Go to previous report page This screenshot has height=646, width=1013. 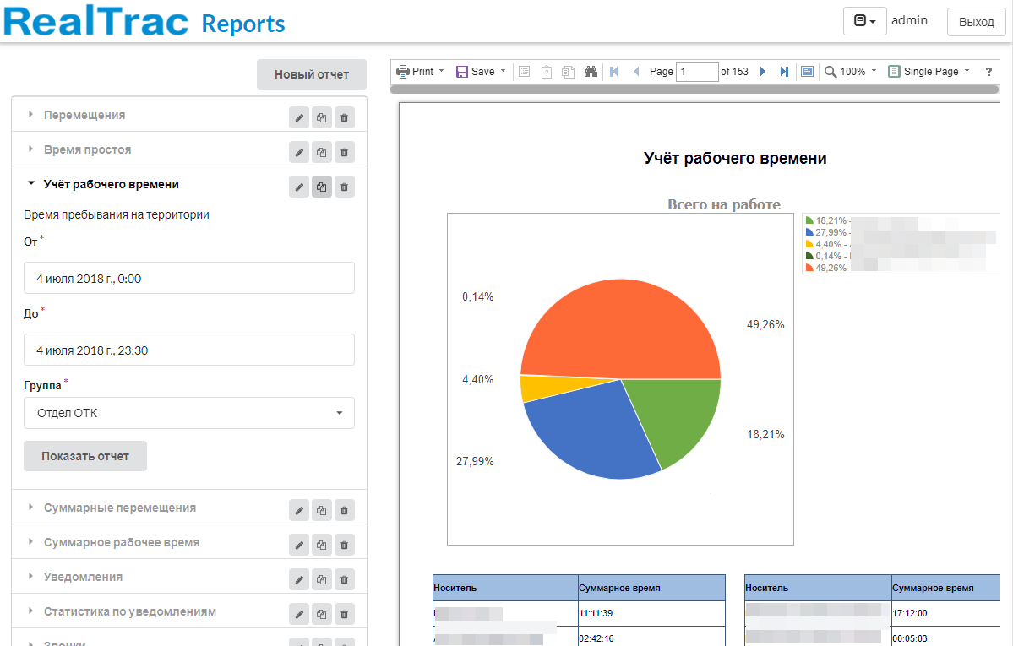pyautogui.click(x=635, y=71)
